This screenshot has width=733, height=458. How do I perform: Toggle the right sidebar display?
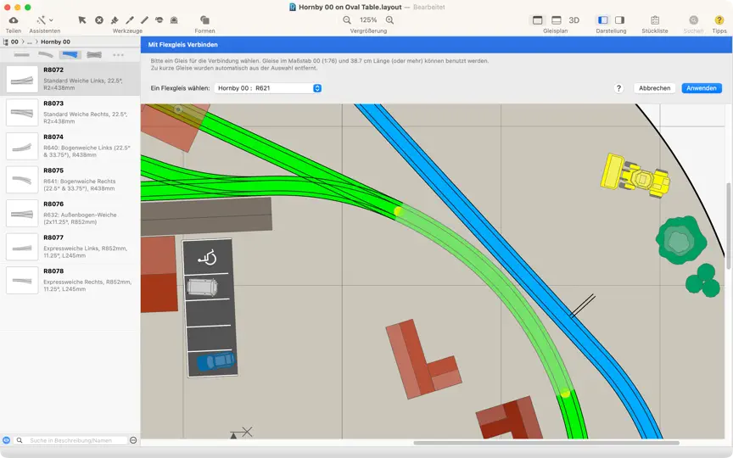(x=620, y=20)
